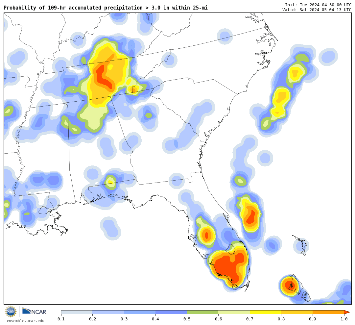Screen dimensions: 355x325
Task: Click the NCAR logo
Action: point(34,312)
